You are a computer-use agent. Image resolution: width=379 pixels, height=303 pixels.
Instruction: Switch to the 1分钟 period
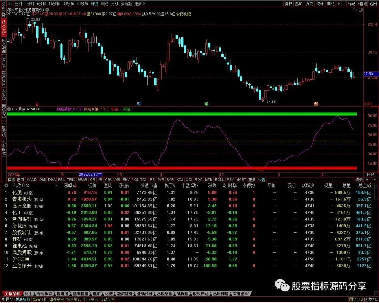[x=29, y=4]
